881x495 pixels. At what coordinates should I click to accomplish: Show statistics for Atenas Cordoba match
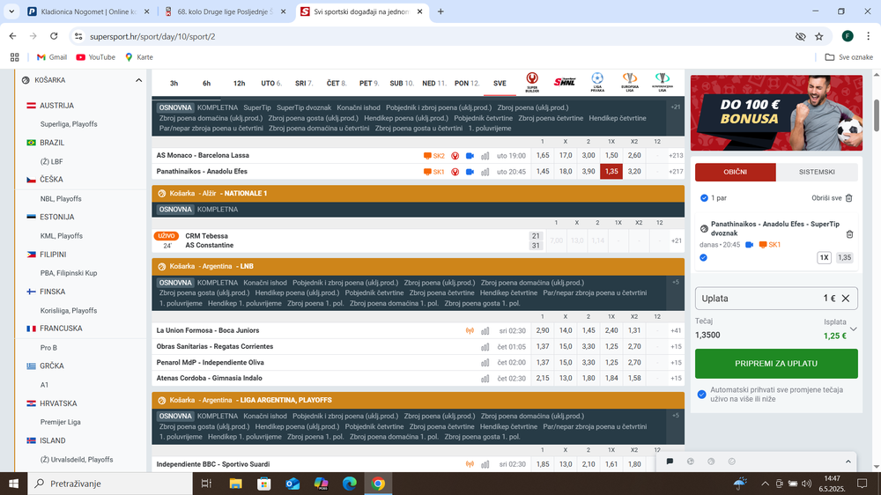pyautogui.click(x=485, y=379)
